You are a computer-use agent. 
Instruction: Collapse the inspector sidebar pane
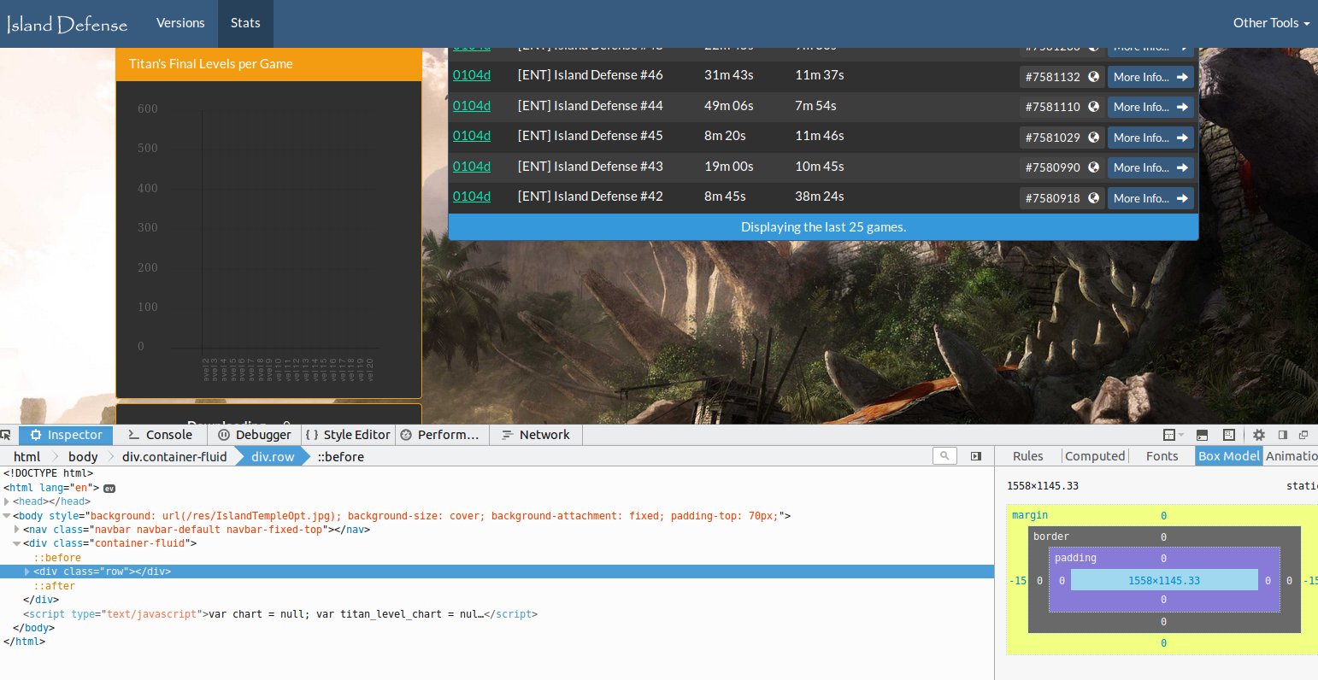coord(976,456)
